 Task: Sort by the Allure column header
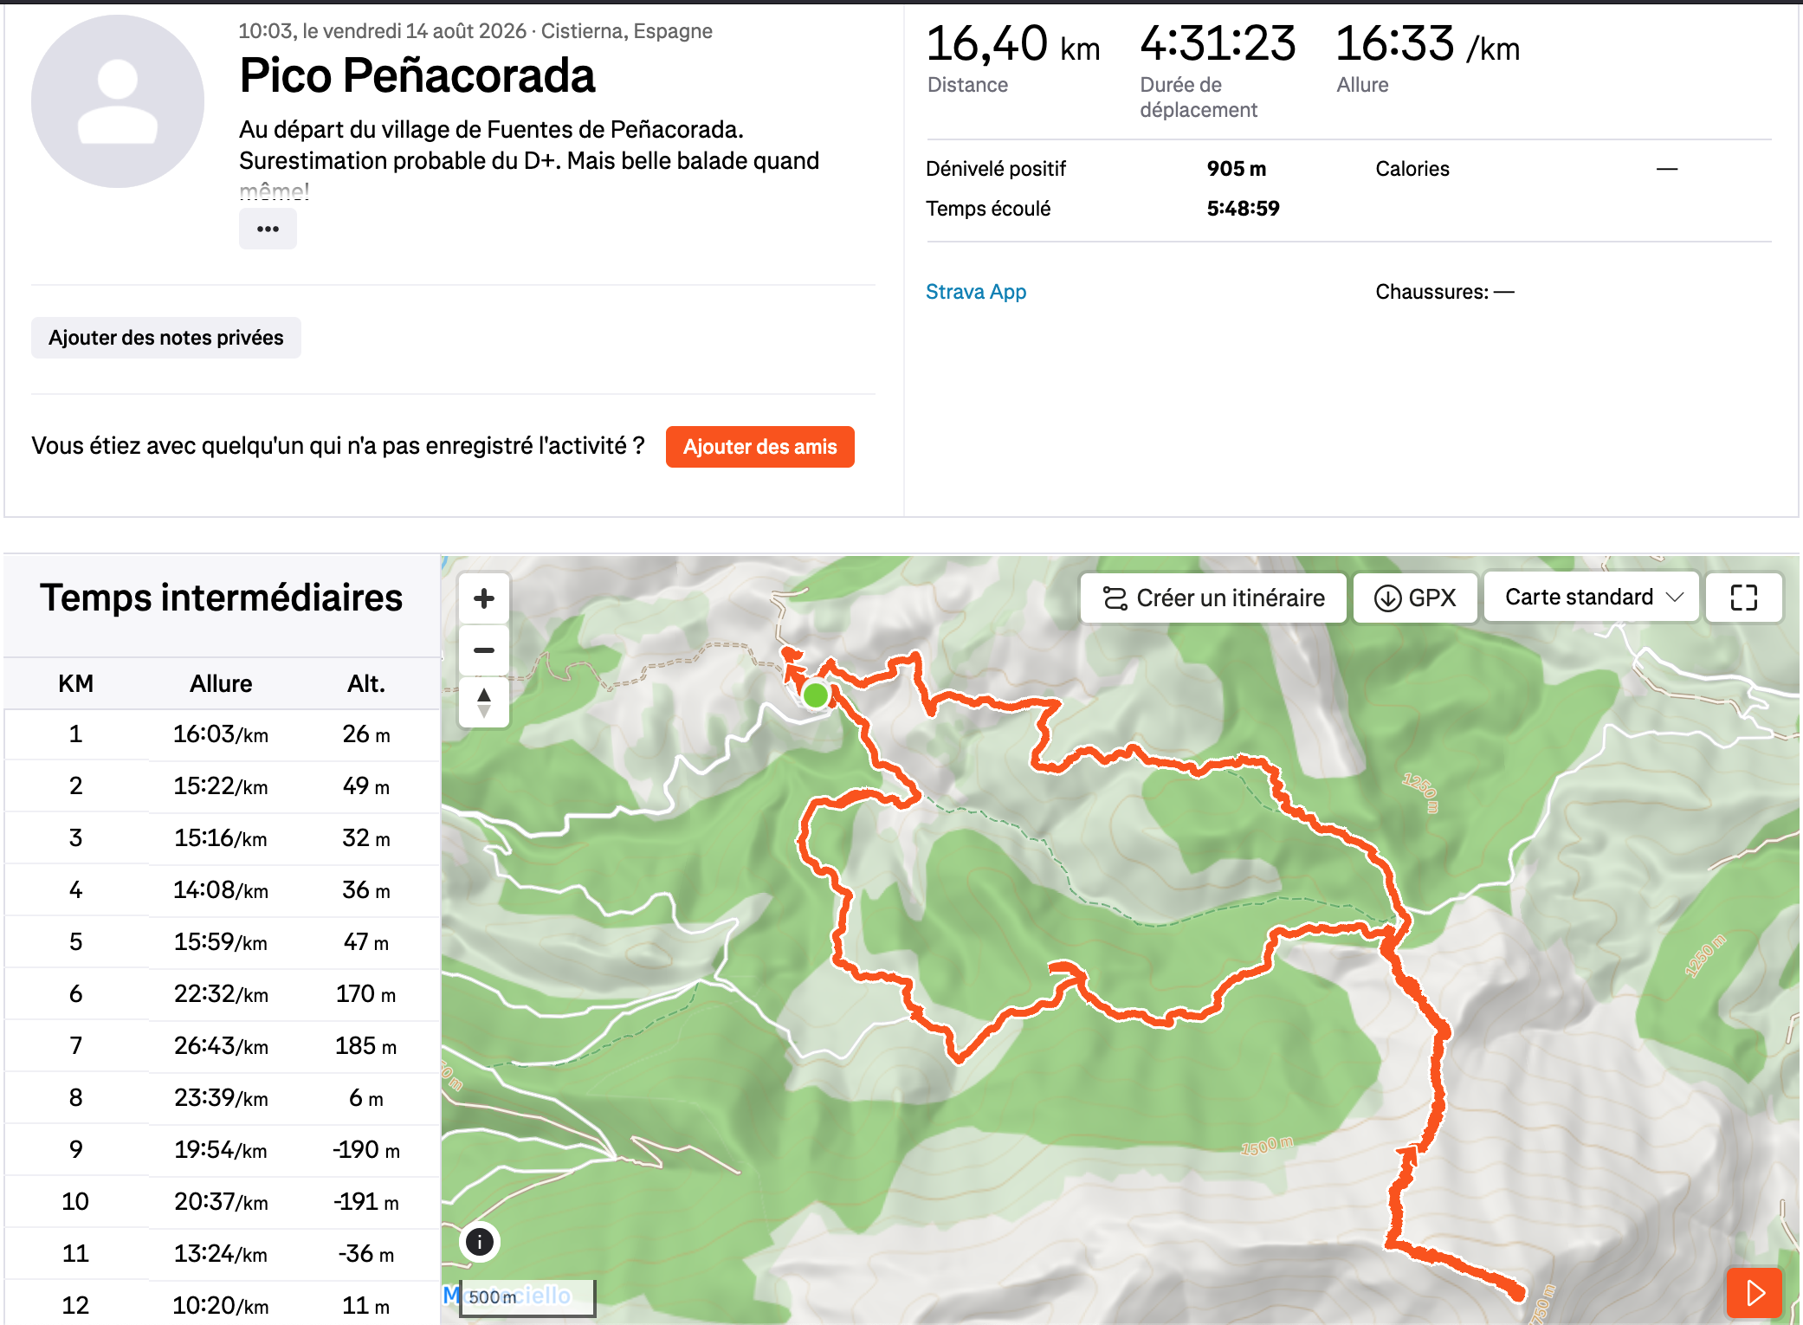221,683
